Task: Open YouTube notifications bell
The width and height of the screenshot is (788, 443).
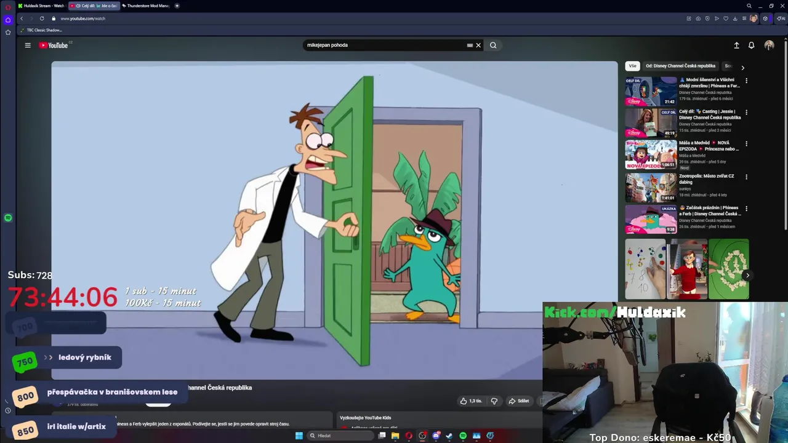Action: tap(751, 45)
